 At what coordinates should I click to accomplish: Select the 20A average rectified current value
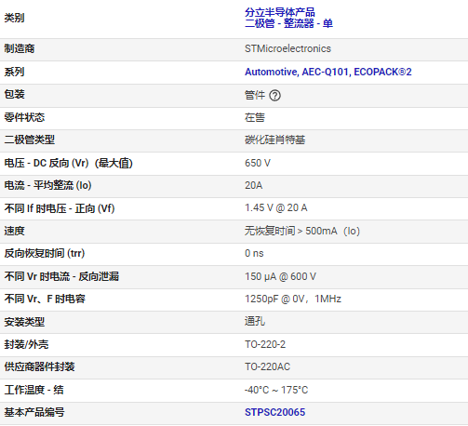tap(253, 185)
